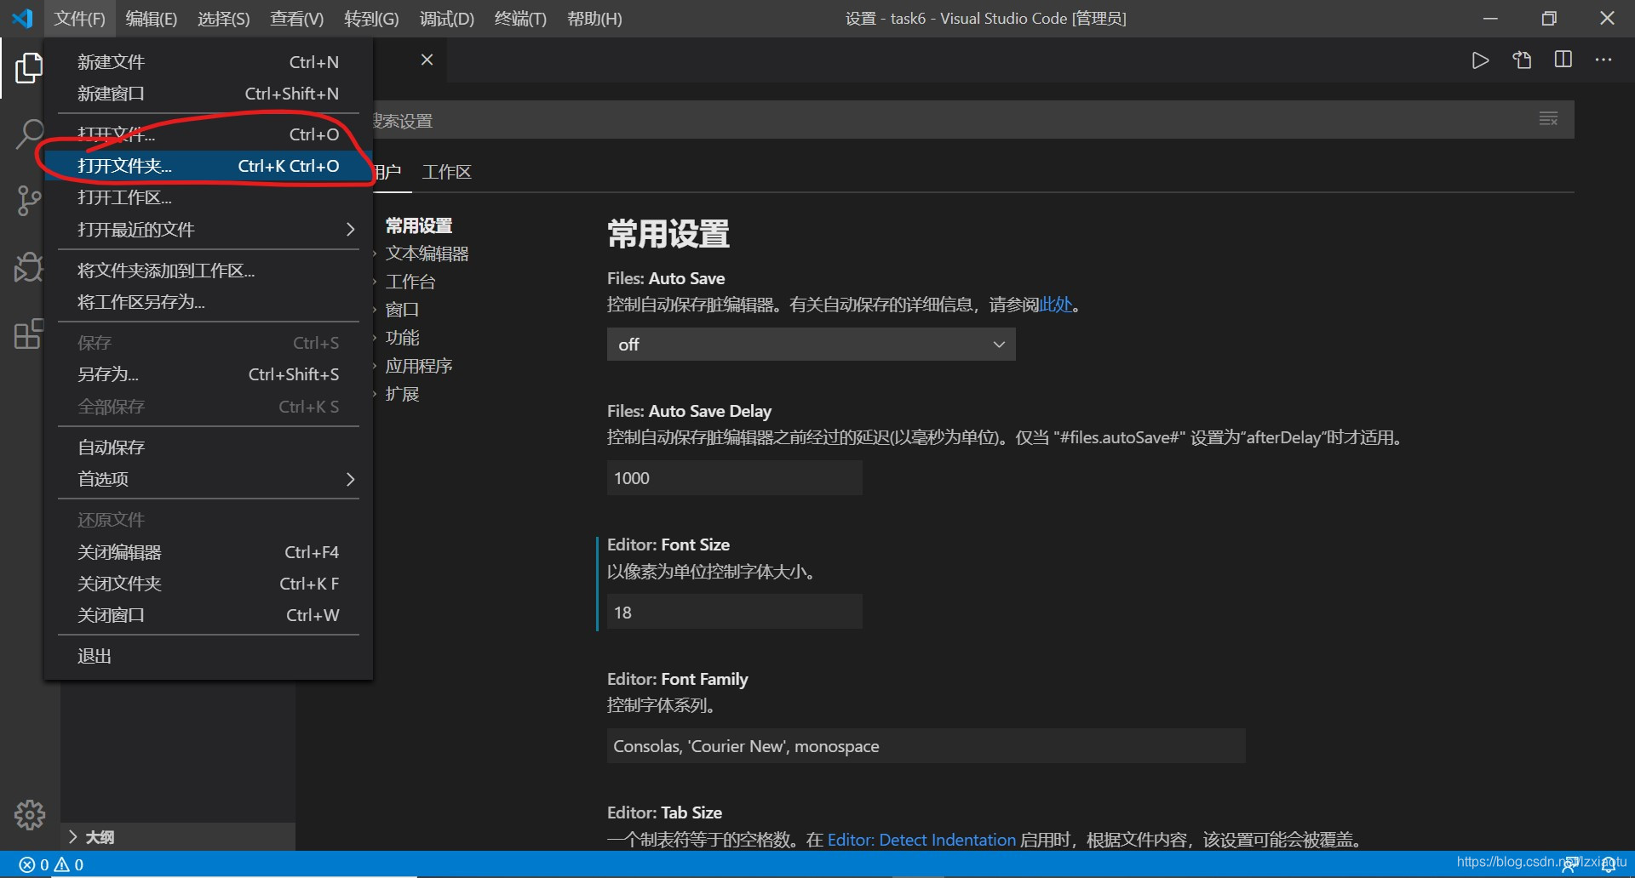Open the 帮助(H) menu

click(x=594, y=19)
